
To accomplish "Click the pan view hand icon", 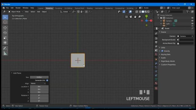I will 135,17.
